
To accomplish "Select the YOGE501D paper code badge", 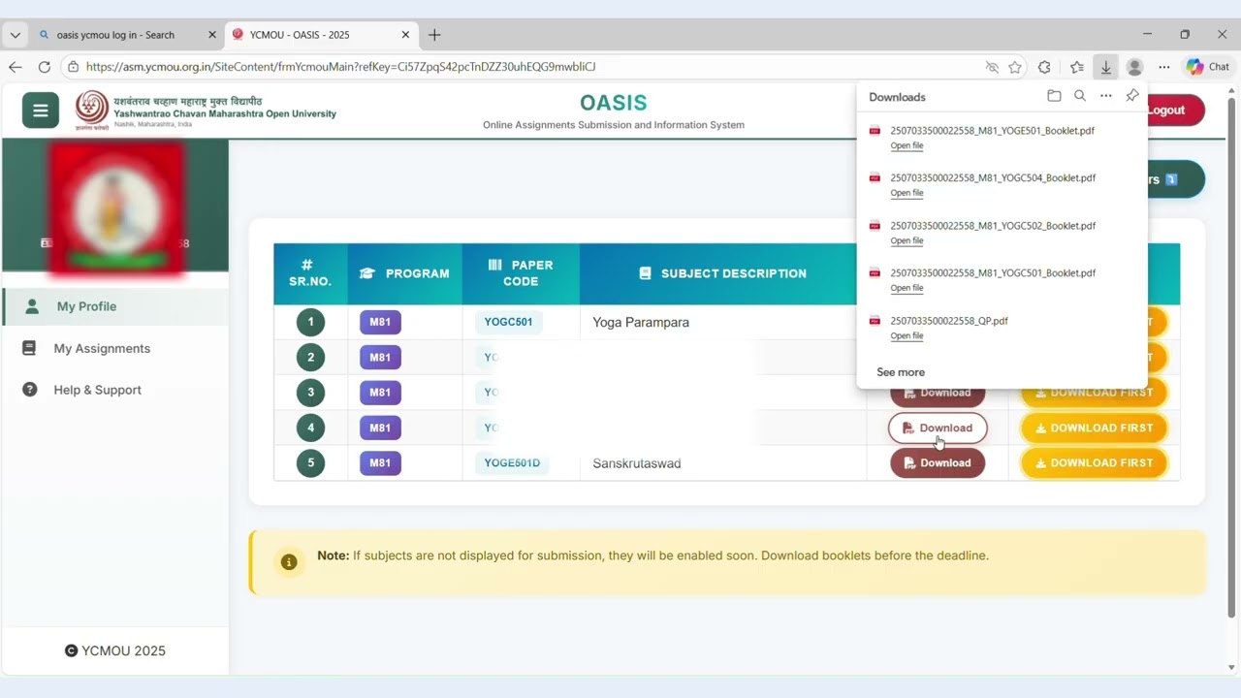I will click(512, 463).
